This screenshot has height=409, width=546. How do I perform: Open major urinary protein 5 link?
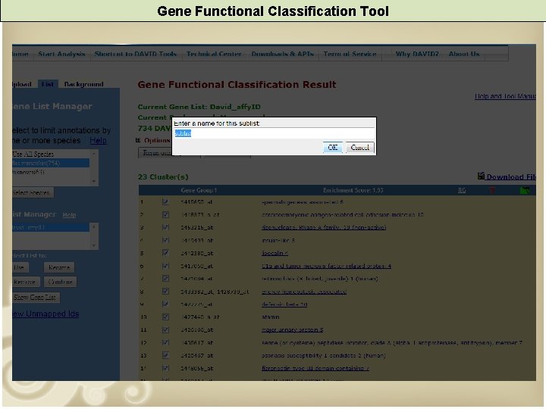pos(293,329)
